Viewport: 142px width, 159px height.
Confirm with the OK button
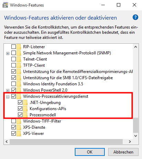coord(90,152)
